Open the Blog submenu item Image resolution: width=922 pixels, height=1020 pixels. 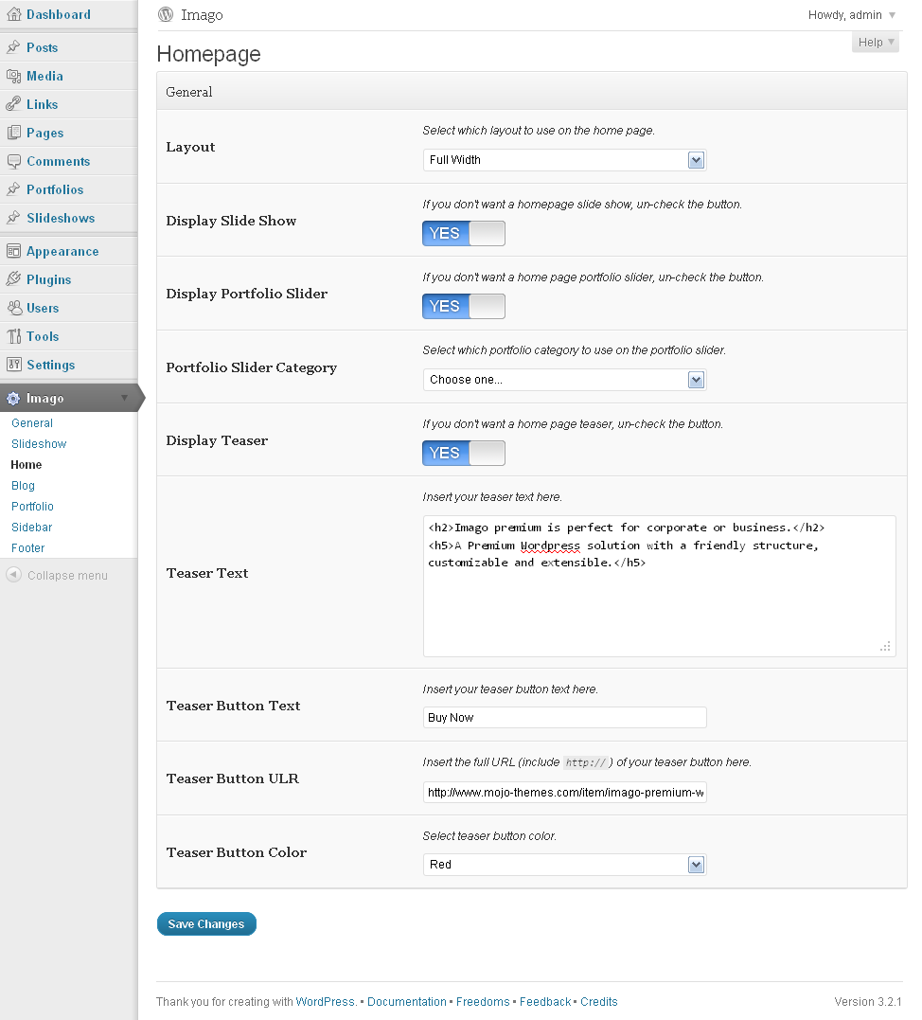(23, 485)
